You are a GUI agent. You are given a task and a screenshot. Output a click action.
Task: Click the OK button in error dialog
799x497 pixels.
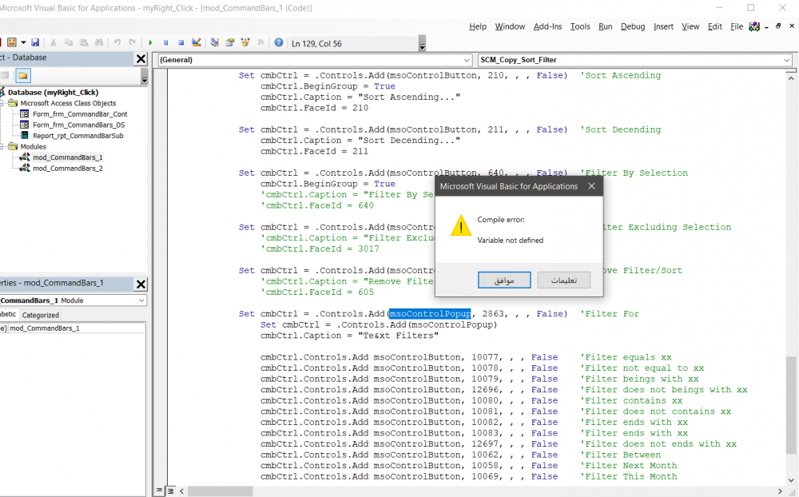coord(504,280)
